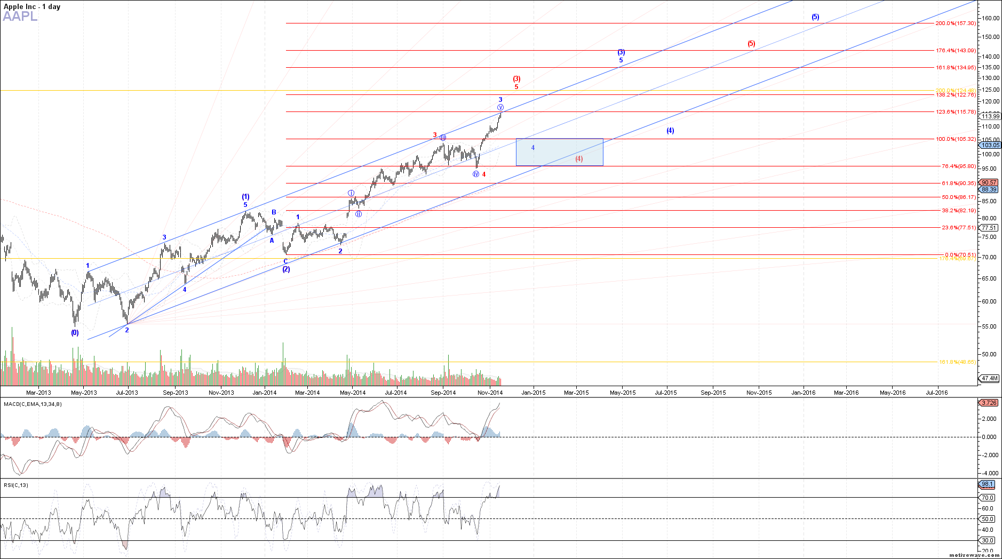
Task: Click the 123.6%(115.78) Fibonacci level label
Action: coord(956,112)
